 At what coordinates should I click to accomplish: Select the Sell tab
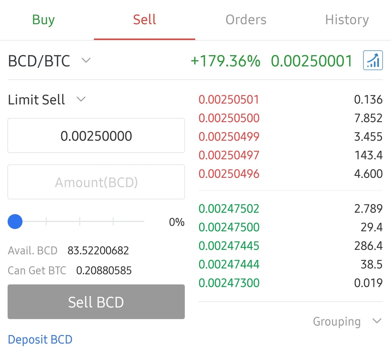click(144, 20)
